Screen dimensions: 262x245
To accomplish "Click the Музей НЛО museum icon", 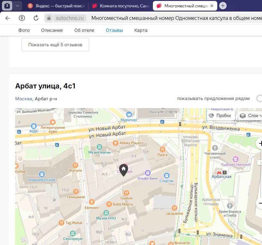I will coord(106,213).
